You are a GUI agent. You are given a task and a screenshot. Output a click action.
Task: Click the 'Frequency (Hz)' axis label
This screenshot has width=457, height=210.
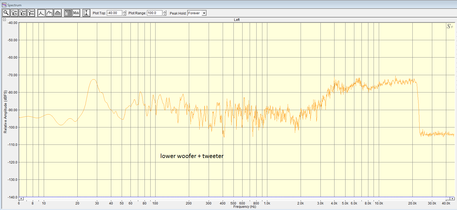(x=245, y=207)
